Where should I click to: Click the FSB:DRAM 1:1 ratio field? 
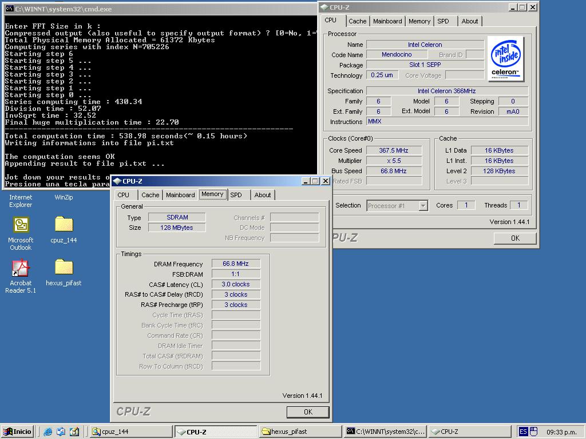pos(236,274)
